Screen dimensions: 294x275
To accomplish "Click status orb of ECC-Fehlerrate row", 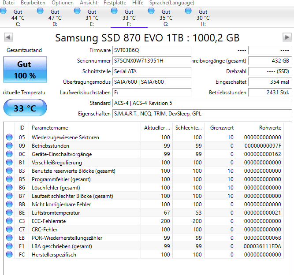I will [x=9, y=221].
